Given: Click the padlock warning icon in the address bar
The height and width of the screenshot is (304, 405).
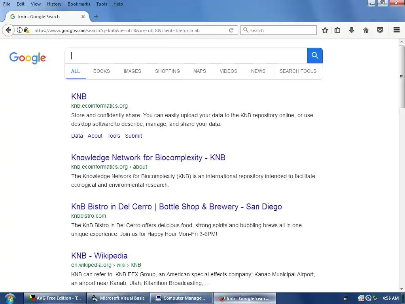Looking at the screenshot, I should [x=26, y=30].
